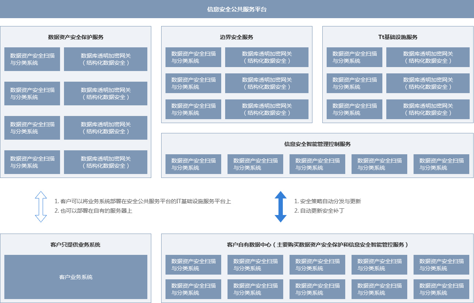Screen dimensions: 474x303
Task: Click first 数据库透明加密网关 block under 边界安全服务
Action: pyautogui.click(x=267, y=57)
